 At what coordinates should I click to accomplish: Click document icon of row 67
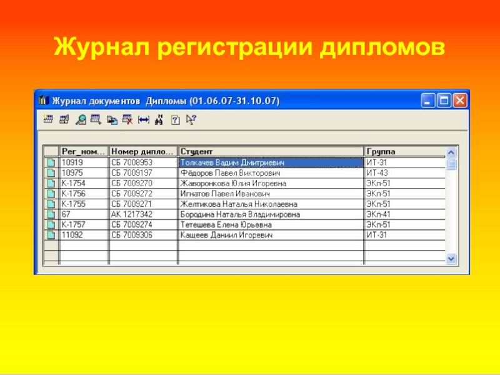coord(51,214)
